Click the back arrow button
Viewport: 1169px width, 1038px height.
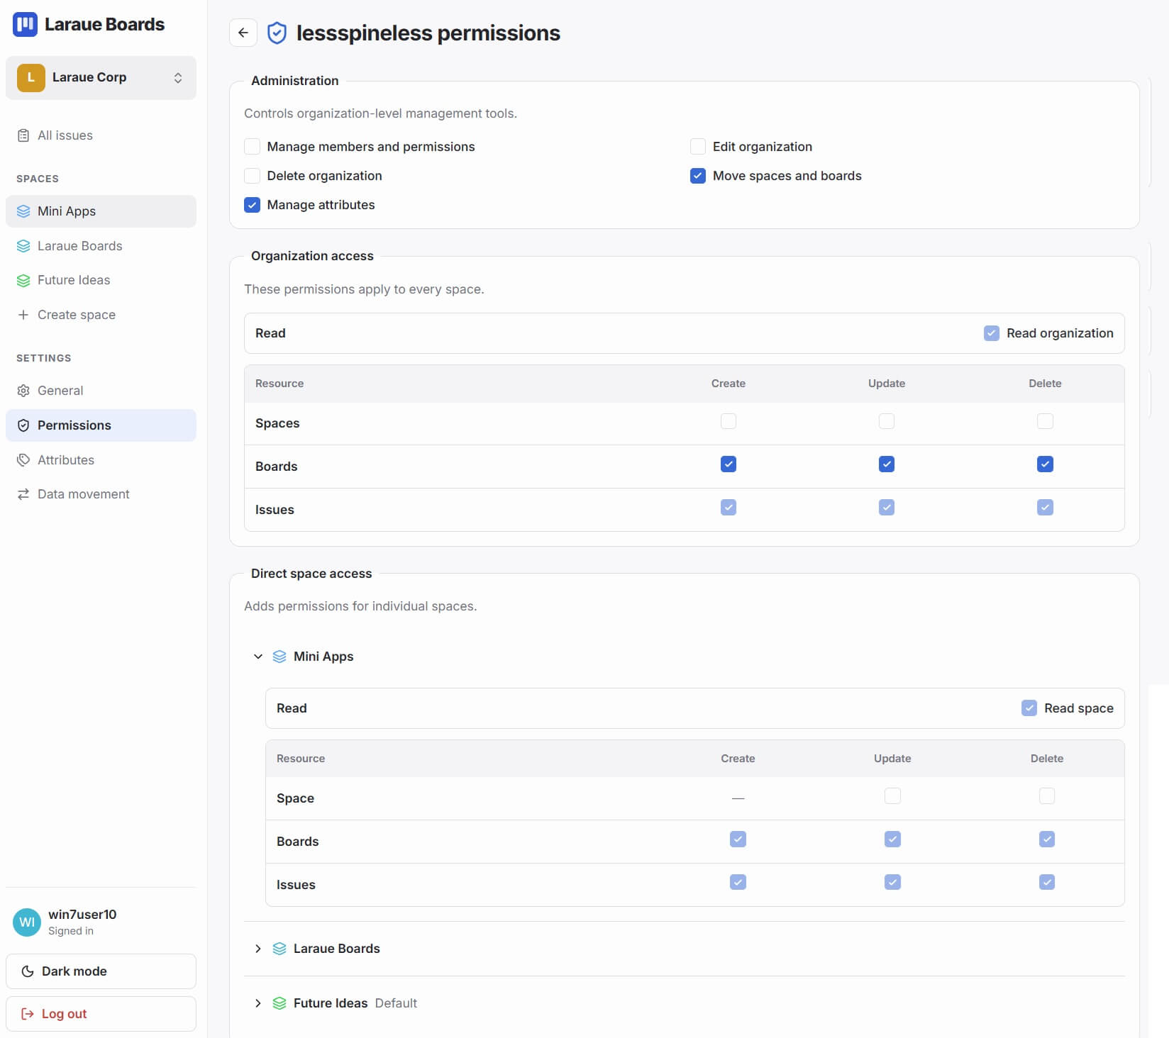[243, 33]
